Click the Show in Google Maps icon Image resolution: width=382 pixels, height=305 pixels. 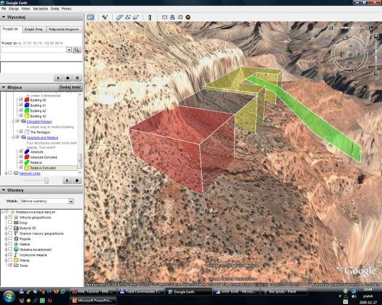tap(180, 17)
